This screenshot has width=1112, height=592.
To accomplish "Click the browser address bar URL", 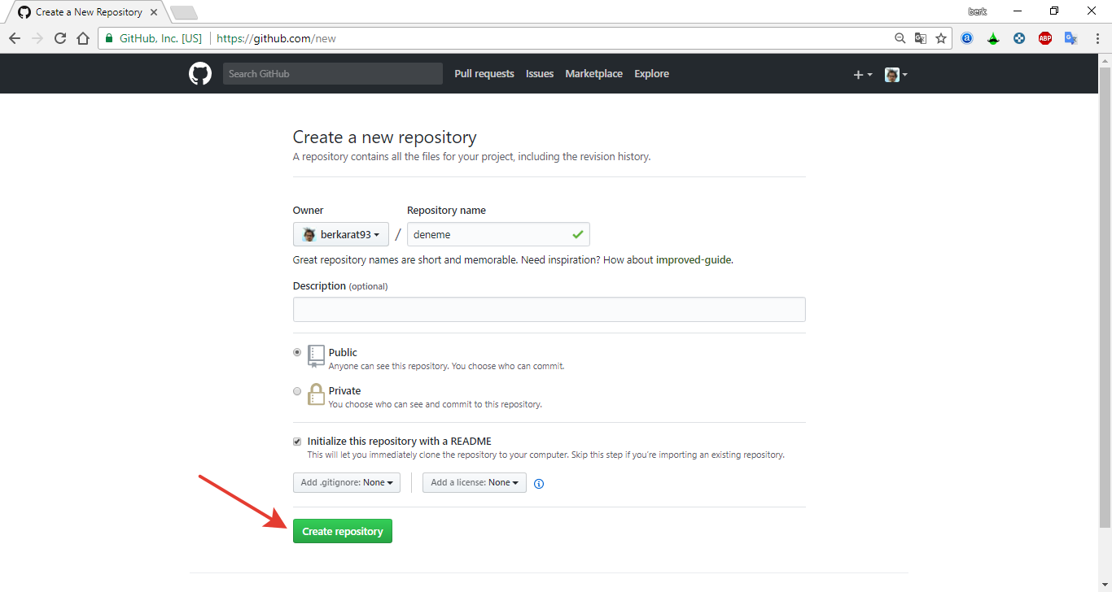I will (276, 38).
